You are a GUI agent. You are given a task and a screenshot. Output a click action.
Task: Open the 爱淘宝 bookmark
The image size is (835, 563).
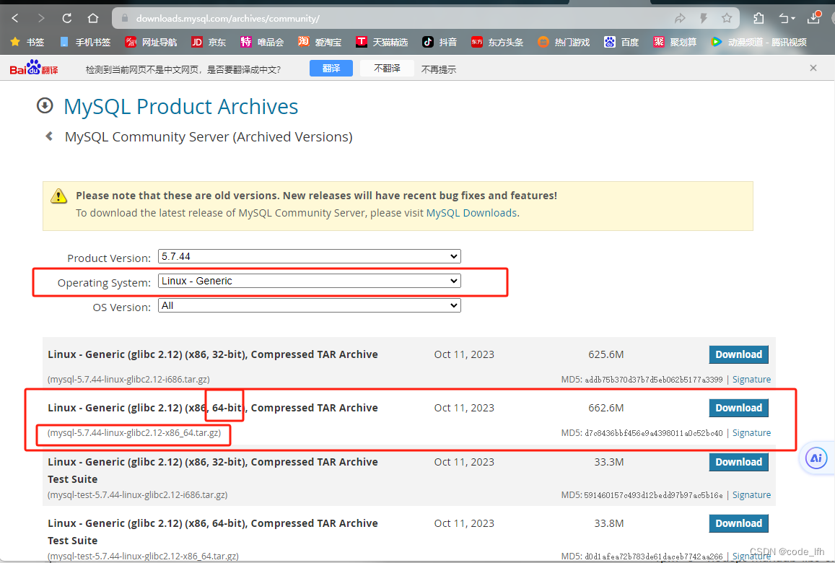320,42
